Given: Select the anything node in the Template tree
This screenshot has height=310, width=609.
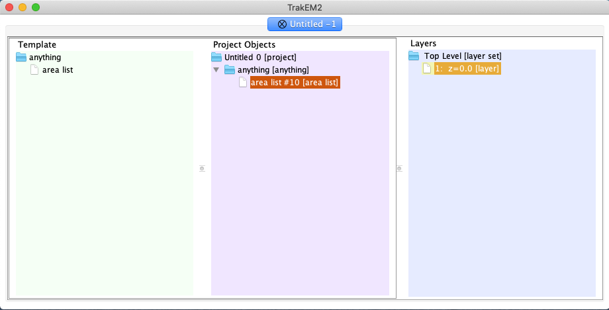Looking at the screenshot, I should tap(45, 58).
